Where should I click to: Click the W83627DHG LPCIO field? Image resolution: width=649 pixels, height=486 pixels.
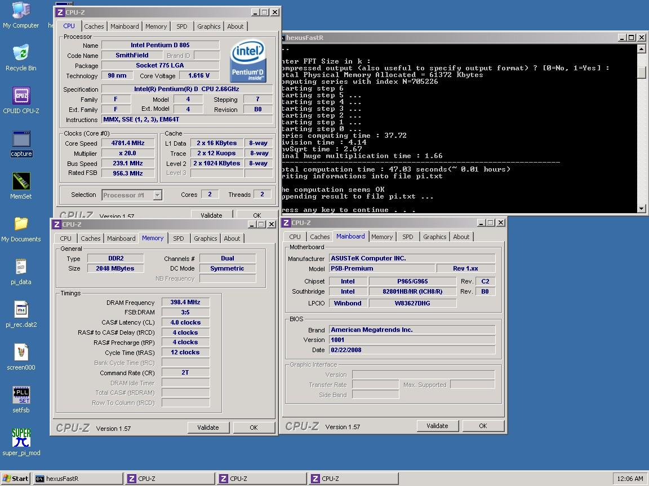click(412, 303)
